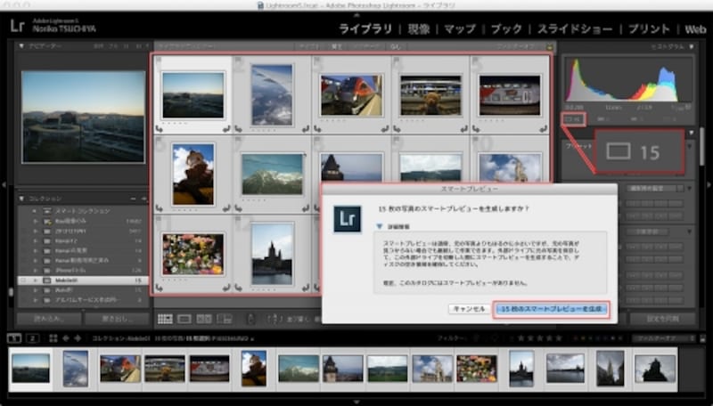Image resolution: width=713 pixels, height=406 pixels.
Task: Collapse the Collections panel triangle
Action: pyautogui.click(x=21, y=199)
